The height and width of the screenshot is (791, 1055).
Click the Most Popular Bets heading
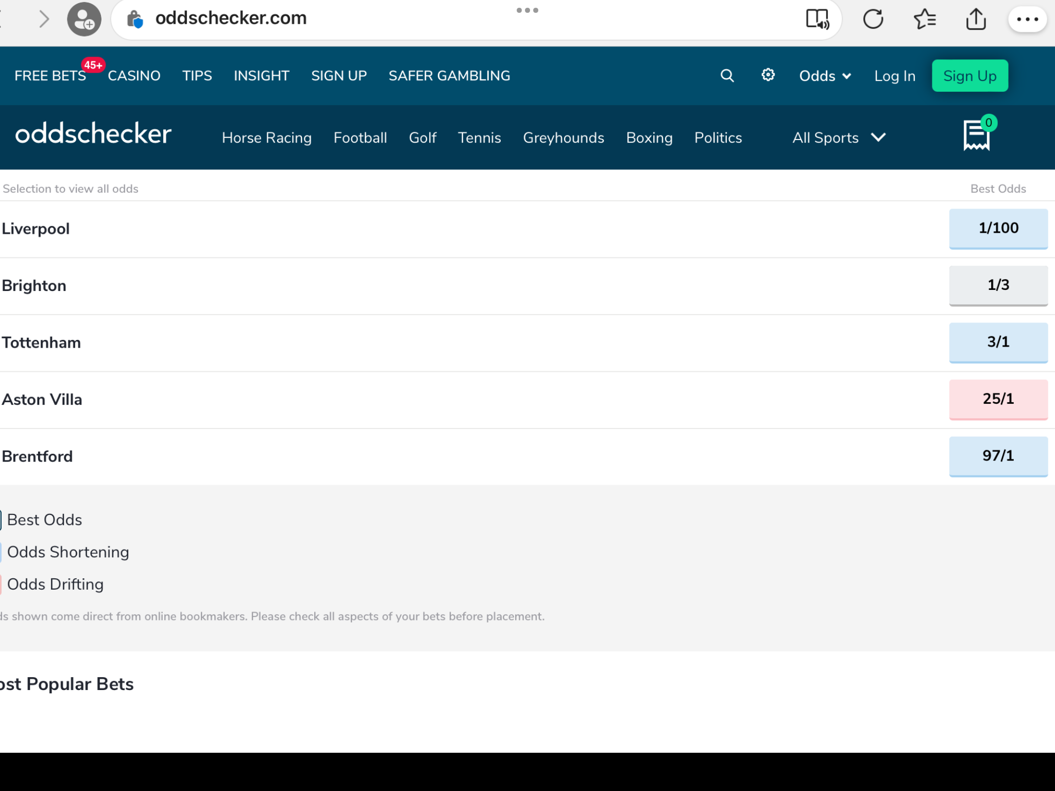click(67, 684)
